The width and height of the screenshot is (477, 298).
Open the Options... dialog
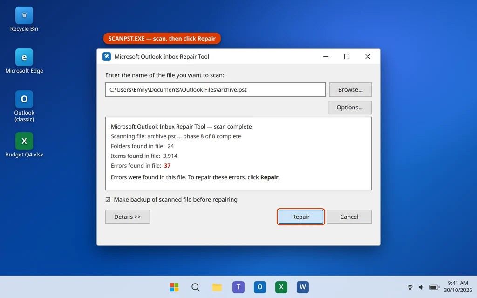349,108
